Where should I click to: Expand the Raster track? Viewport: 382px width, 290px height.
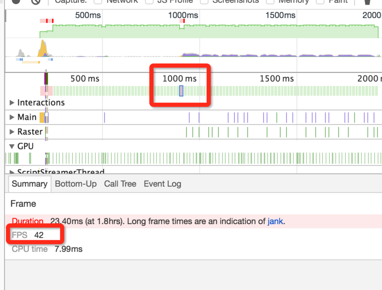(11, 132)
